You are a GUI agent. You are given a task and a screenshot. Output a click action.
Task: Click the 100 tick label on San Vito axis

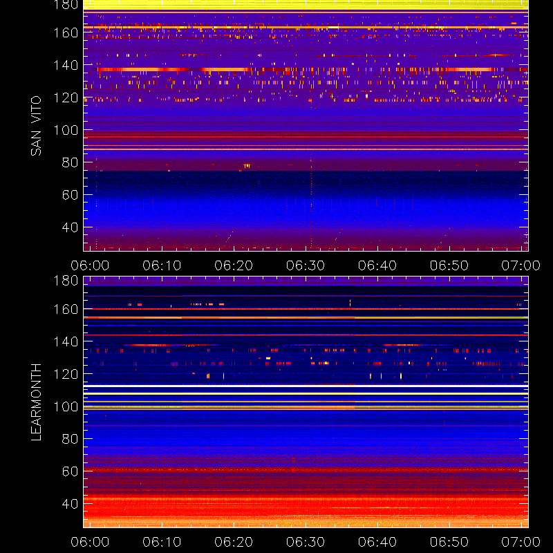[66, 130]
